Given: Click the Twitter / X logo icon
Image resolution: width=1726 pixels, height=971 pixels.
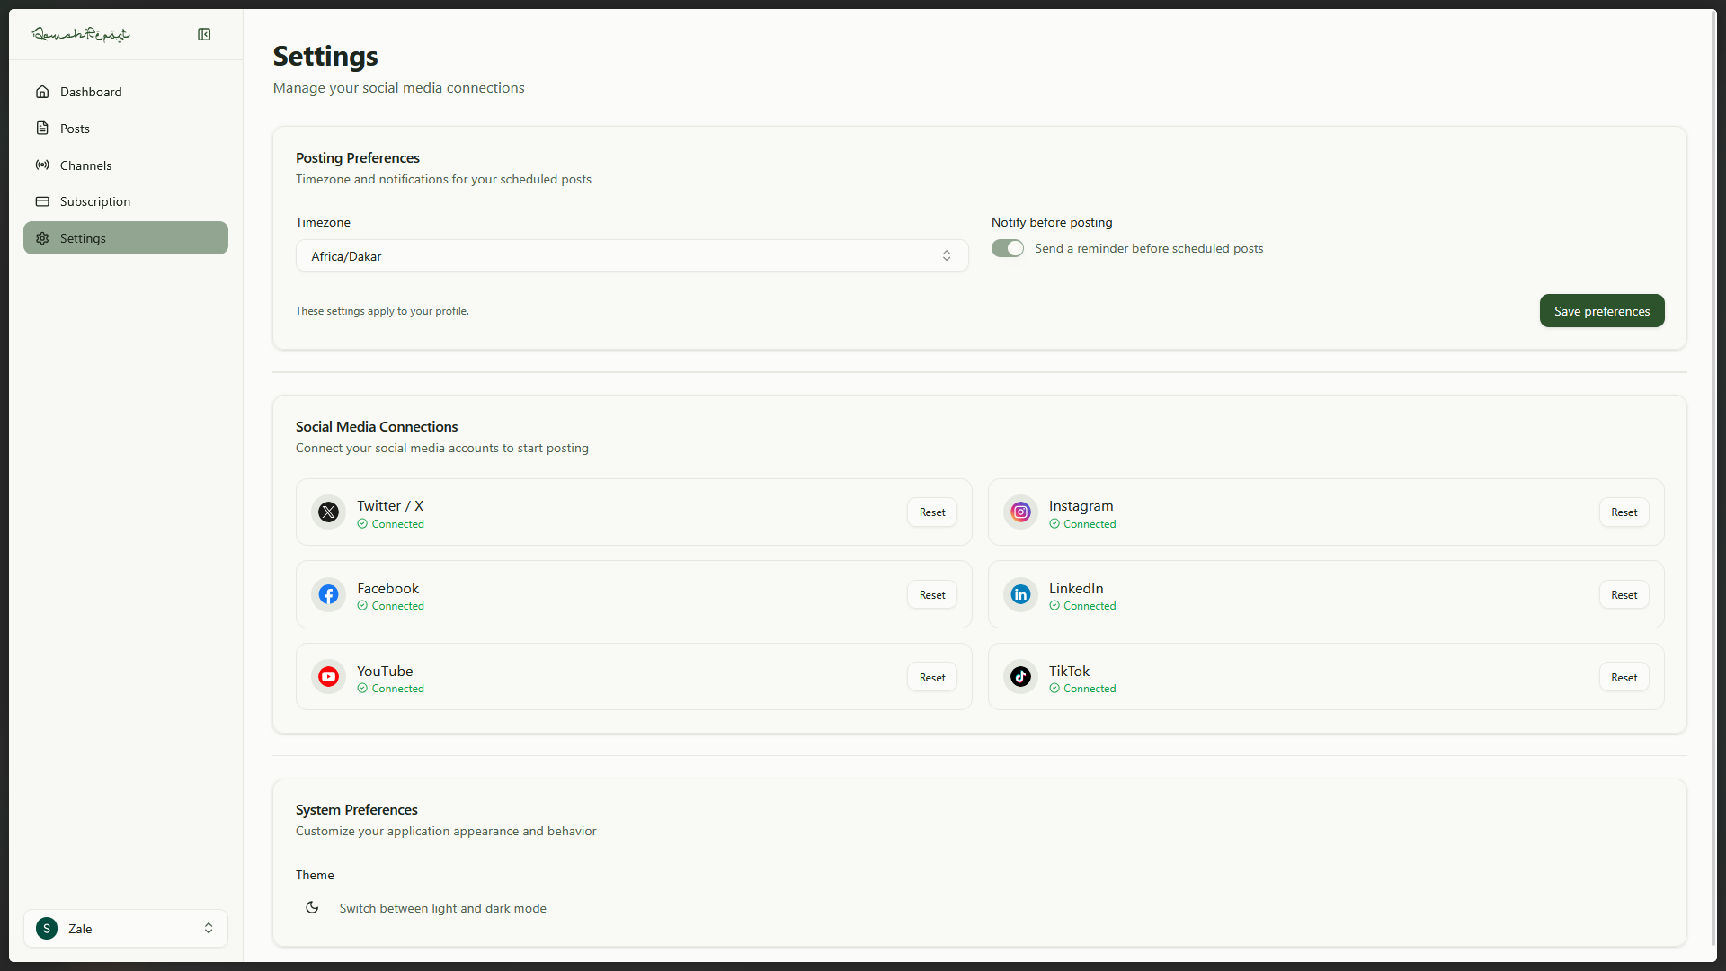Looking at the screenshot, I should click(x=328, y=512).
